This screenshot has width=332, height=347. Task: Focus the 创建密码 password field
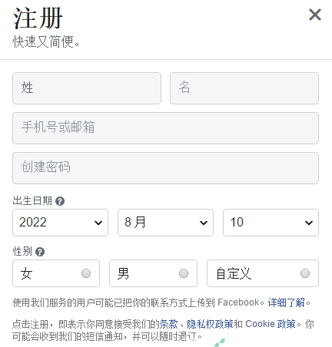point(165,168)
